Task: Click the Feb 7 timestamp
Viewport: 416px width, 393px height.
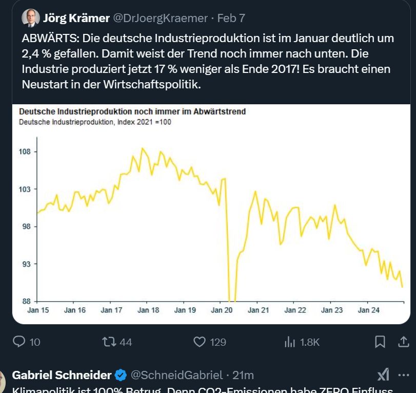Action: (231, 18)
